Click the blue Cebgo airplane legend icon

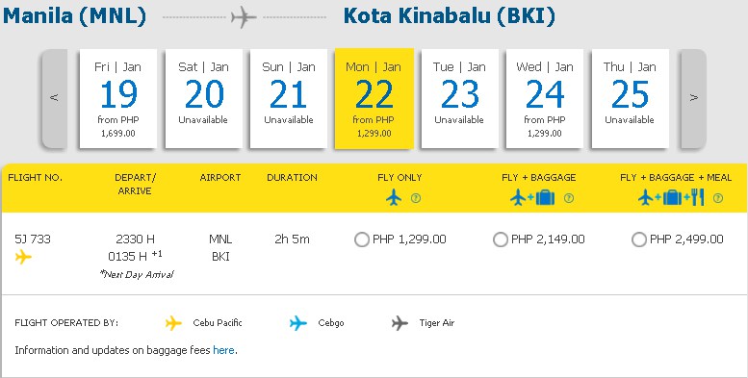click(298, 323)
